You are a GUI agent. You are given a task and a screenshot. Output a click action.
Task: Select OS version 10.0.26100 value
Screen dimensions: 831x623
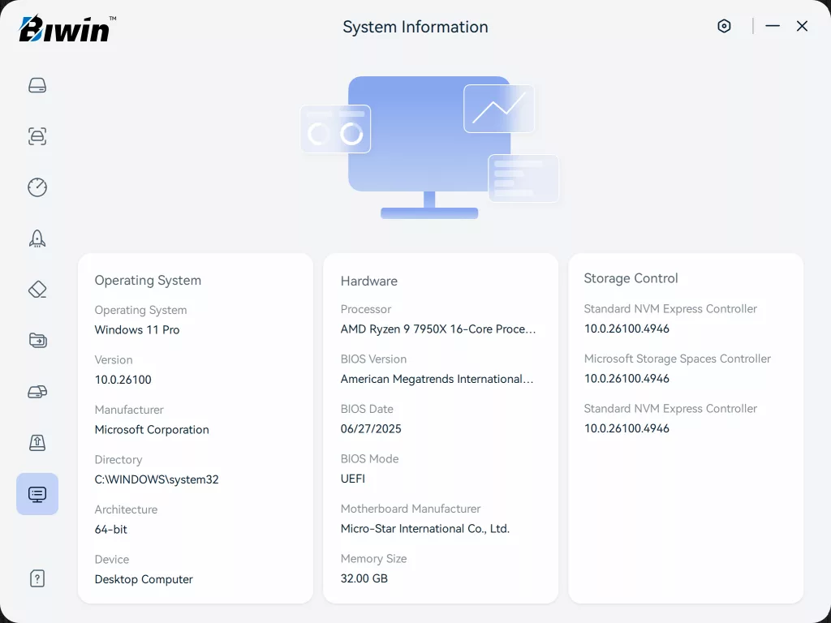click(x=123, y=380)
